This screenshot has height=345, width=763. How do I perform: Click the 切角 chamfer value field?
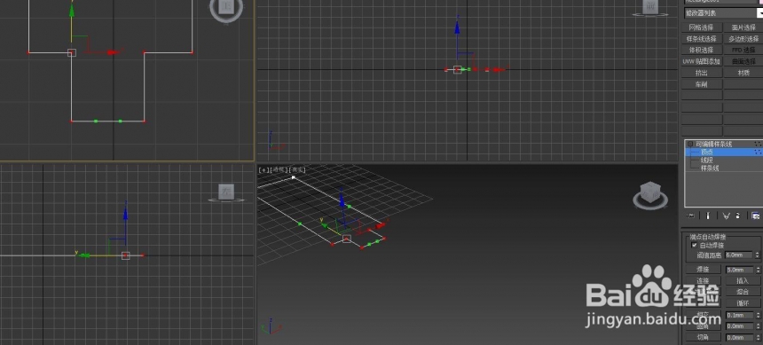click(739, 337)
